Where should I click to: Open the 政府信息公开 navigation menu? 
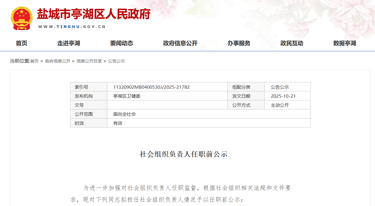click(180, 43)
